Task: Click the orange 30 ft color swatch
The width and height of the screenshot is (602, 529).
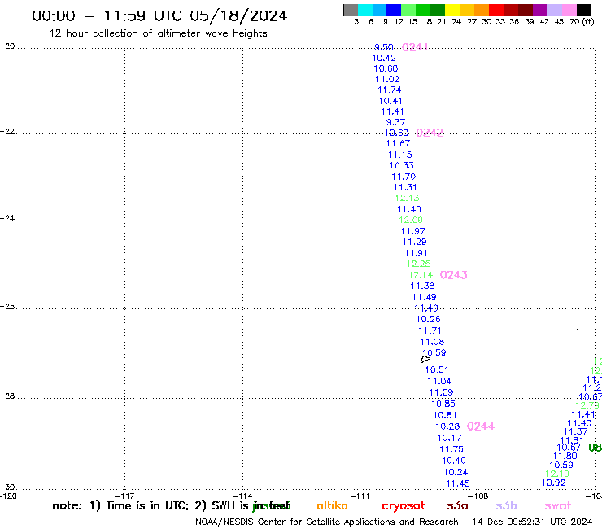Action: point(482,10)
